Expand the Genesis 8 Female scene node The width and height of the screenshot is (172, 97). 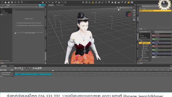(x=143, y=11)
